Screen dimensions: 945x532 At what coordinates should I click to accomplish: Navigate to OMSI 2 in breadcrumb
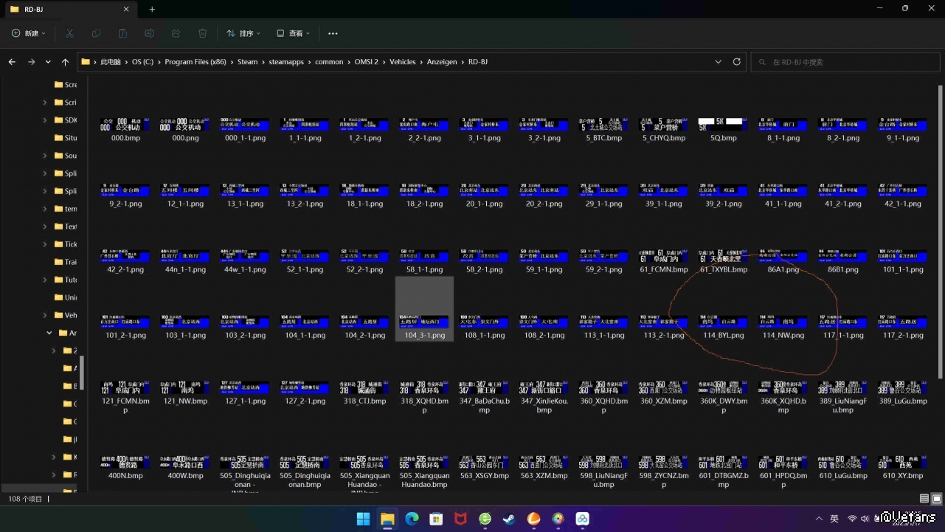pos(366,62)
